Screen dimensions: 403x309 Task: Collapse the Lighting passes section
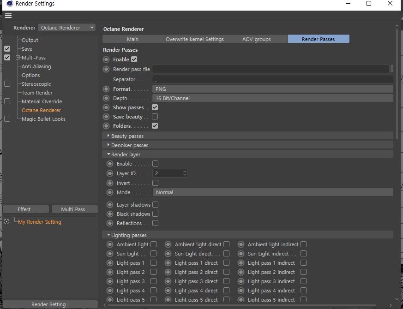tap(109, 235)
